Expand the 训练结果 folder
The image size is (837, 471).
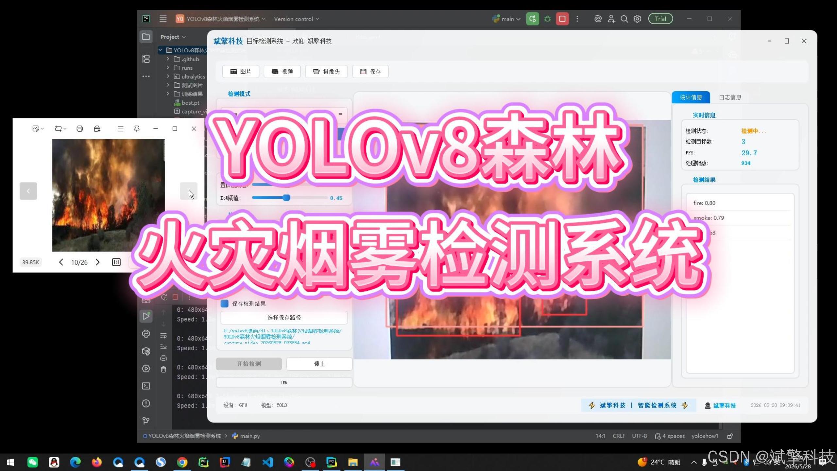click(x=168, y=94)
